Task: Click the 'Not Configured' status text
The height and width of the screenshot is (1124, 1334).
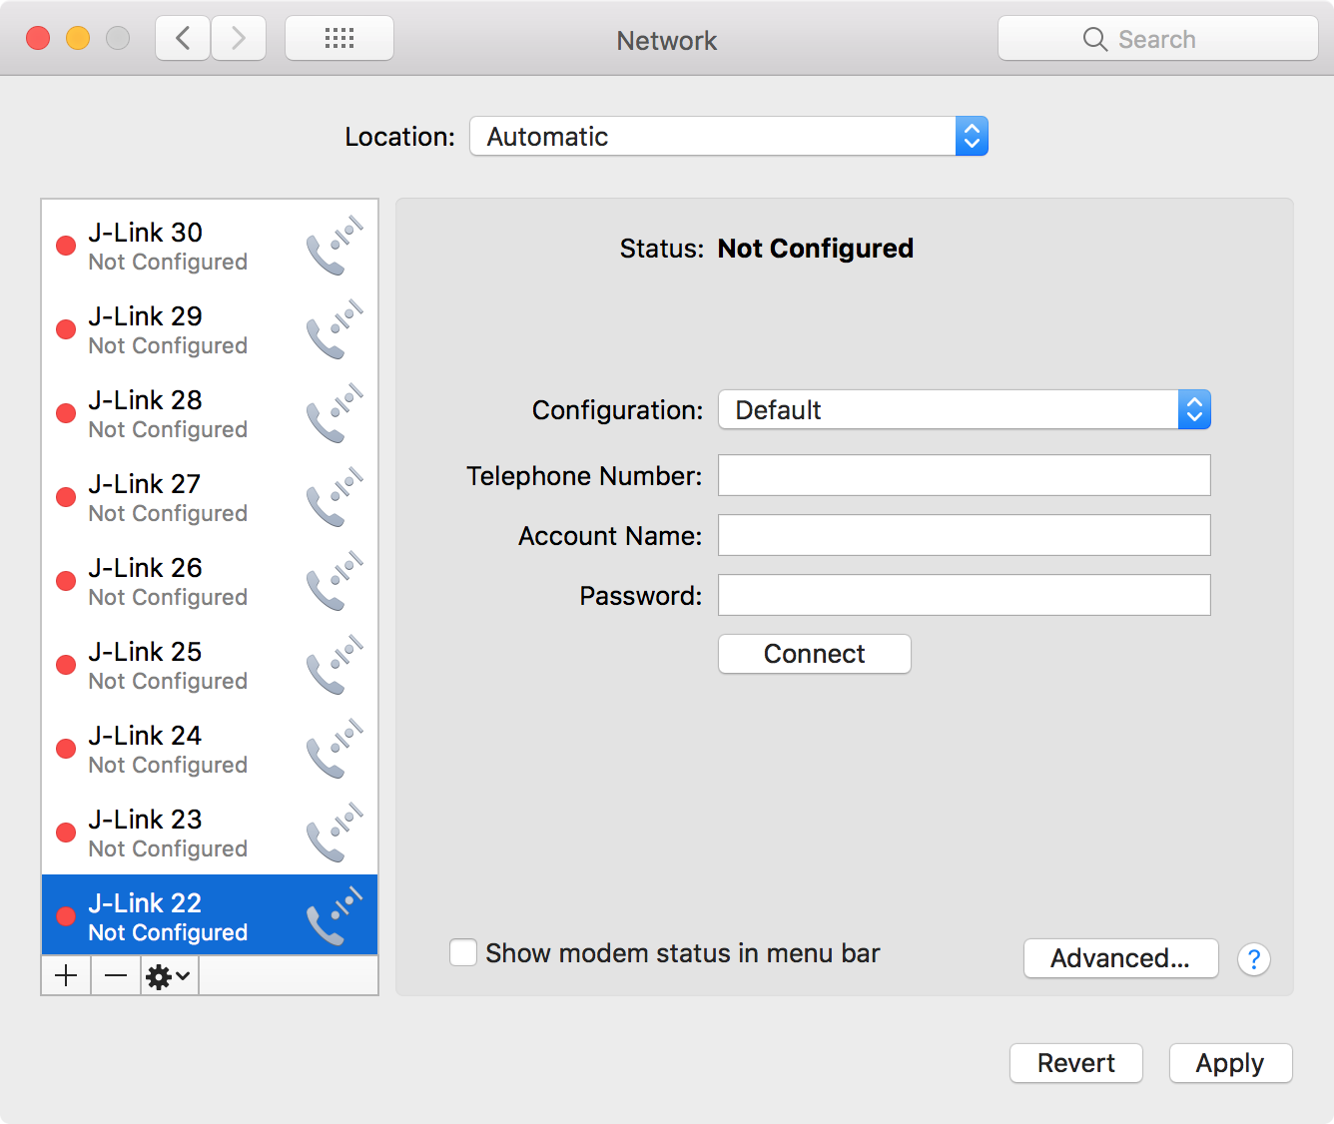Action: pyautogui.click(x=816, y=249)
